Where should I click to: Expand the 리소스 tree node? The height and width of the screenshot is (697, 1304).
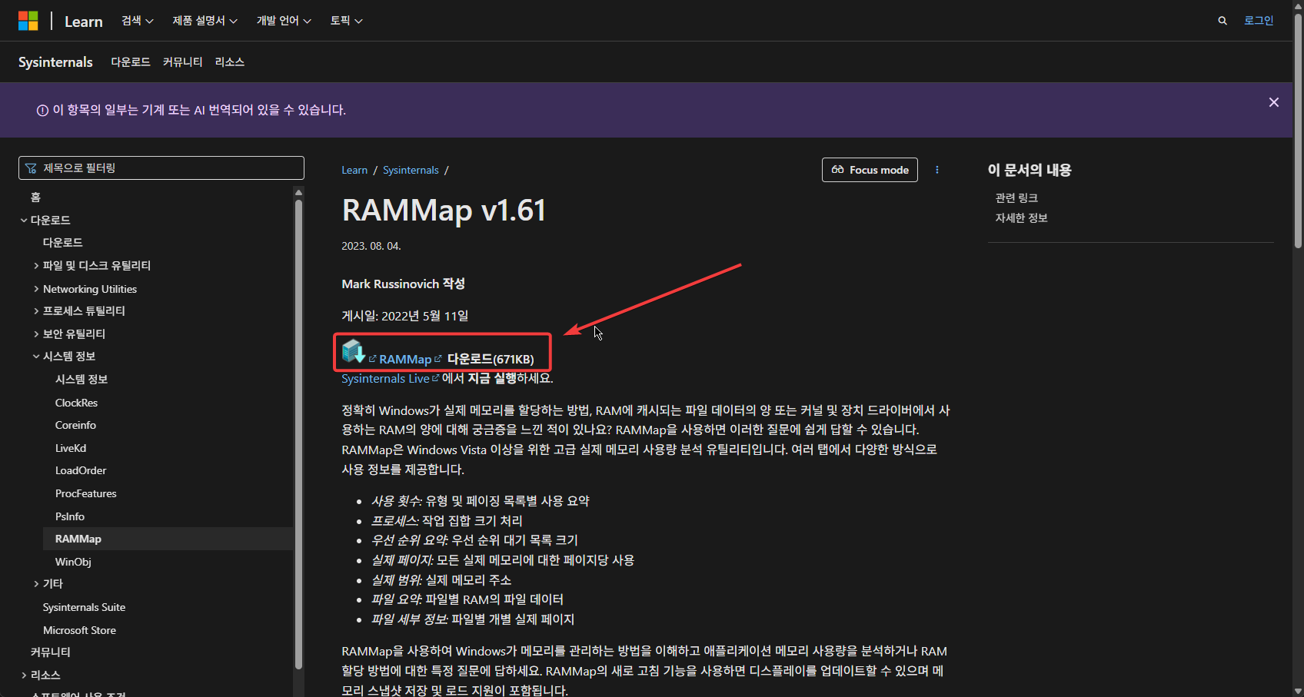click(24, 675)
